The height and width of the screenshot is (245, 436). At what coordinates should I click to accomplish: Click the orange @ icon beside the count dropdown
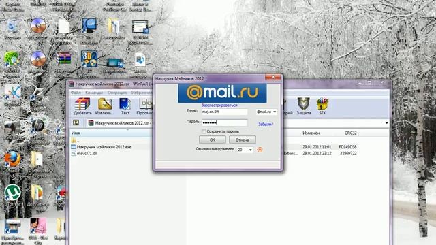coord(260,150)
